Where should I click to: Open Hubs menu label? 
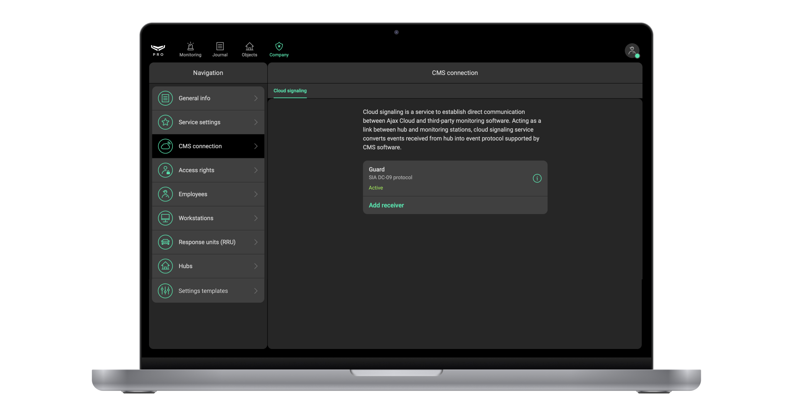pyautogui.click(x=185, y=266)
